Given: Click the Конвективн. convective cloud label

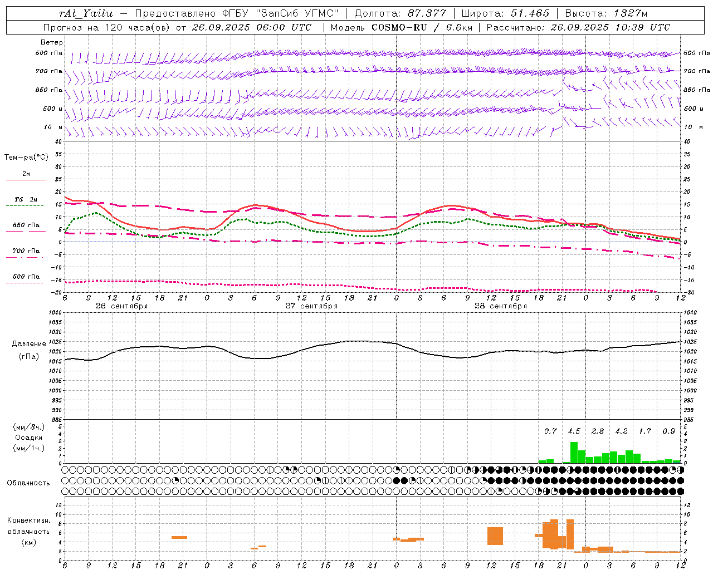Looking at the screenshot, I should (x=28, y=520).
